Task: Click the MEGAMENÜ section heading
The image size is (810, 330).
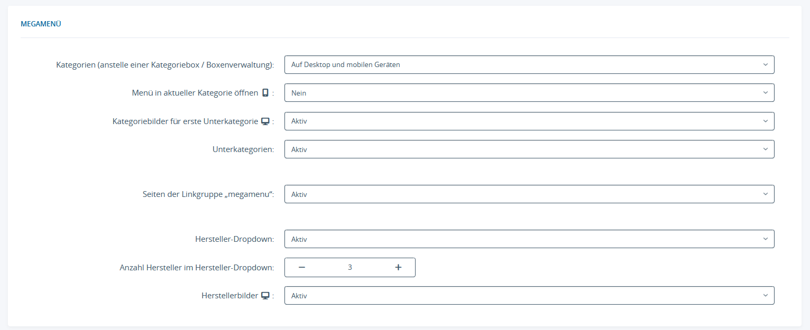Action: coord(41,24)
